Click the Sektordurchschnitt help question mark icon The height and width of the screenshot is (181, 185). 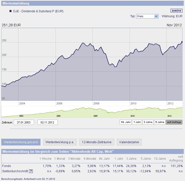31,171
